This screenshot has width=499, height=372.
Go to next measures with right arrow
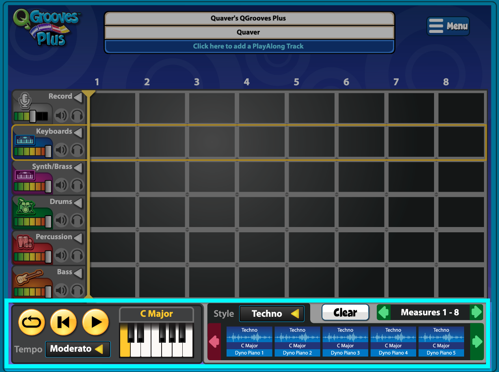(476, 312)
